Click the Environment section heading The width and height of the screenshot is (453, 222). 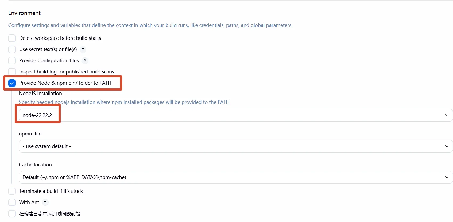click(24, 13)
